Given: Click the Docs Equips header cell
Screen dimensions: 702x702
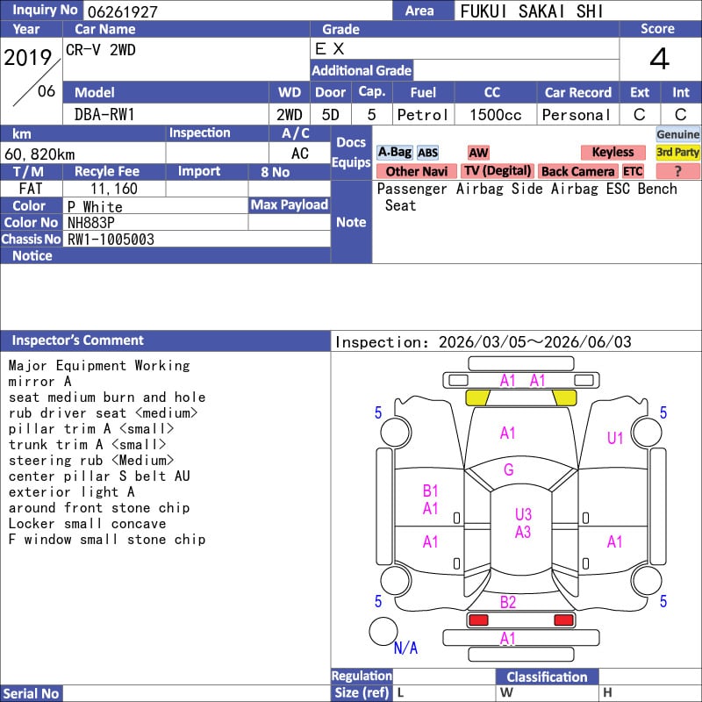Looking at the screenshot, I should pos(351,153).
